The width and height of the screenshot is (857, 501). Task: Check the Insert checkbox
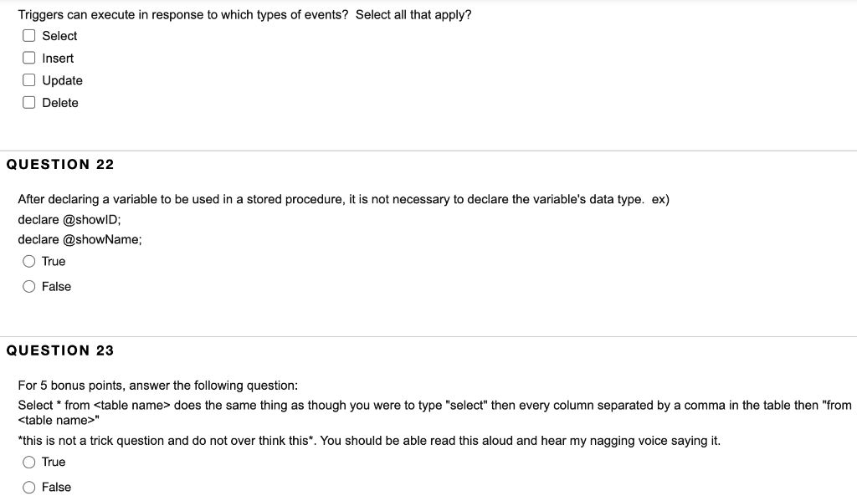(28, 58)
